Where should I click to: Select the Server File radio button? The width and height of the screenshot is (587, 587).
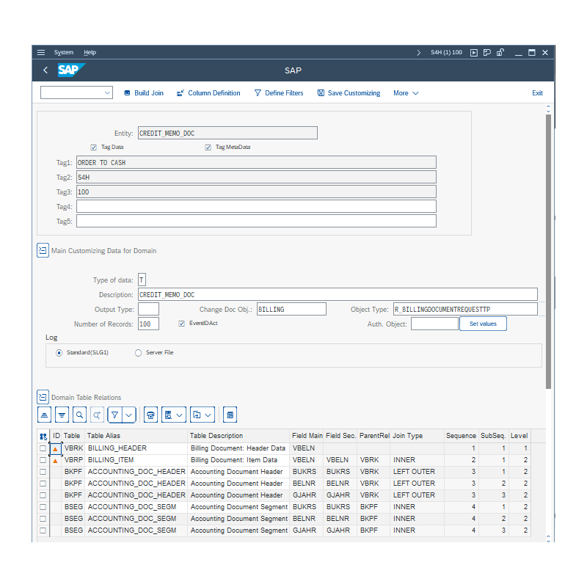coord(138,353)
